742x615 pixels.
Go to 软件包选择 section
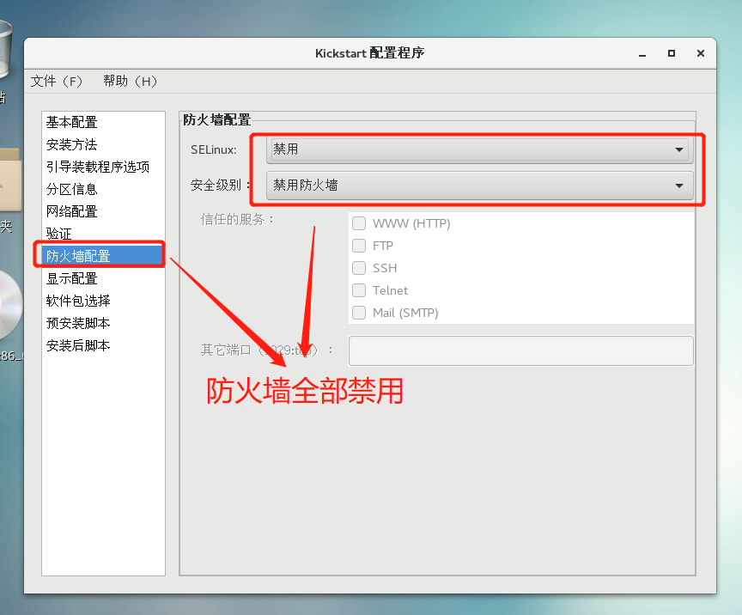(103, 301)
